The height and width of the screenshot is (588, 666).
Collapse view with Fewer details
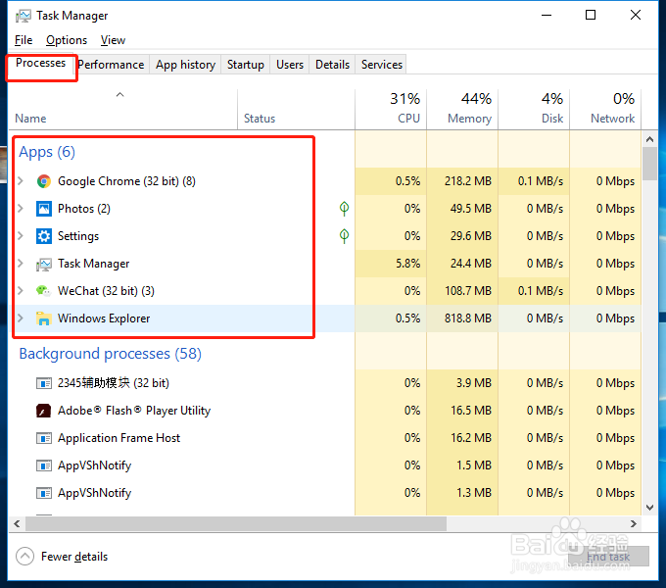[62, 556]
